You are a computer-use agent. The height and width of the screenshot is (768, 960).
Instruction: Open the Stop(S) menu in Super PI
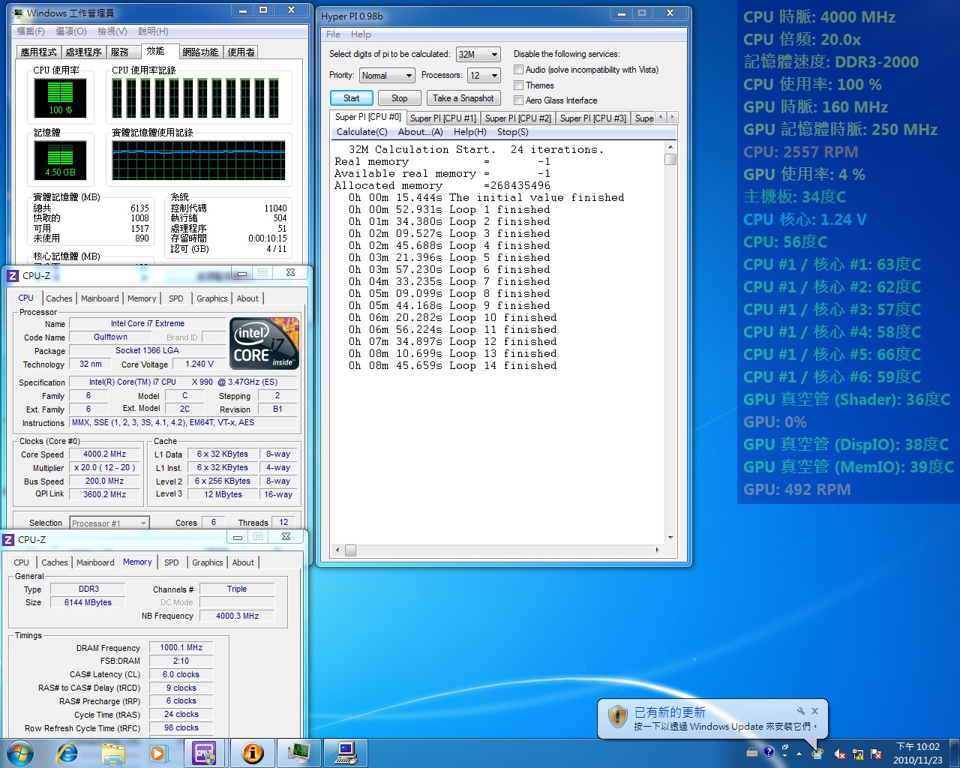pyautogui.click(x=513, y=132)
